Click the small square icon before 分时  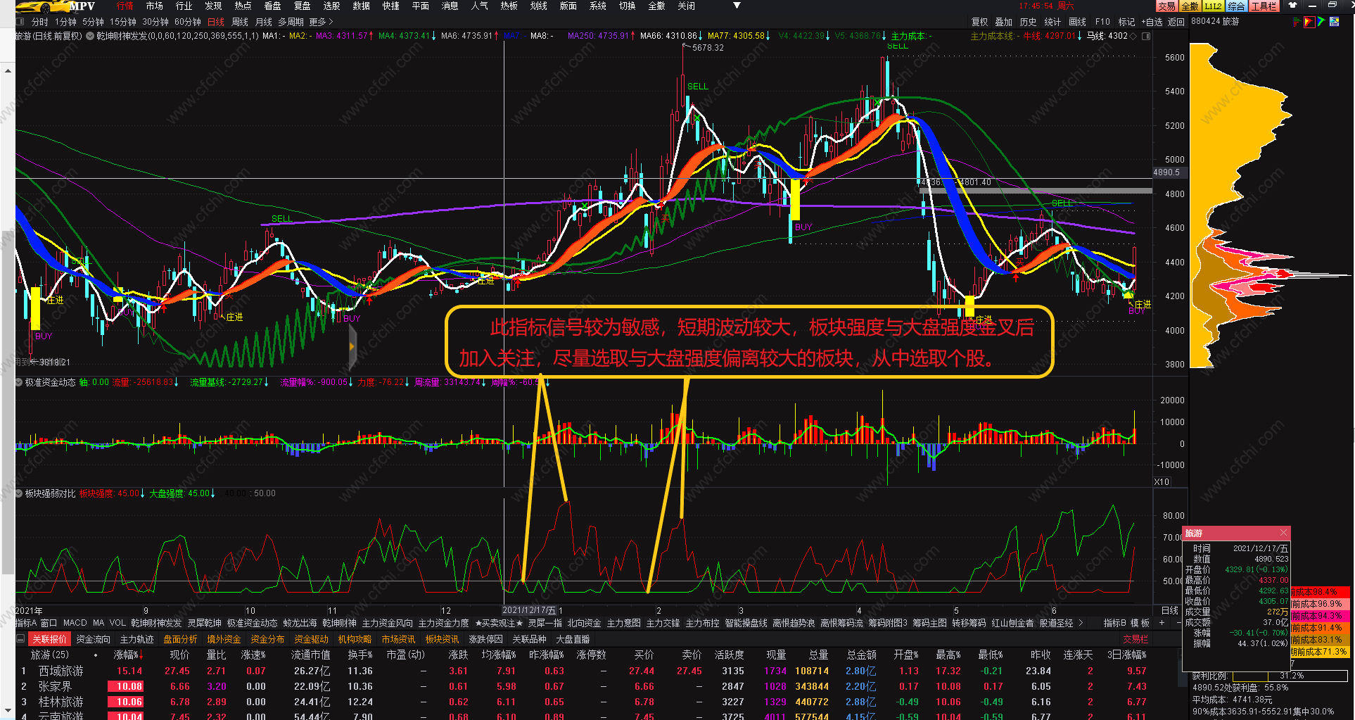click(20, 22)
